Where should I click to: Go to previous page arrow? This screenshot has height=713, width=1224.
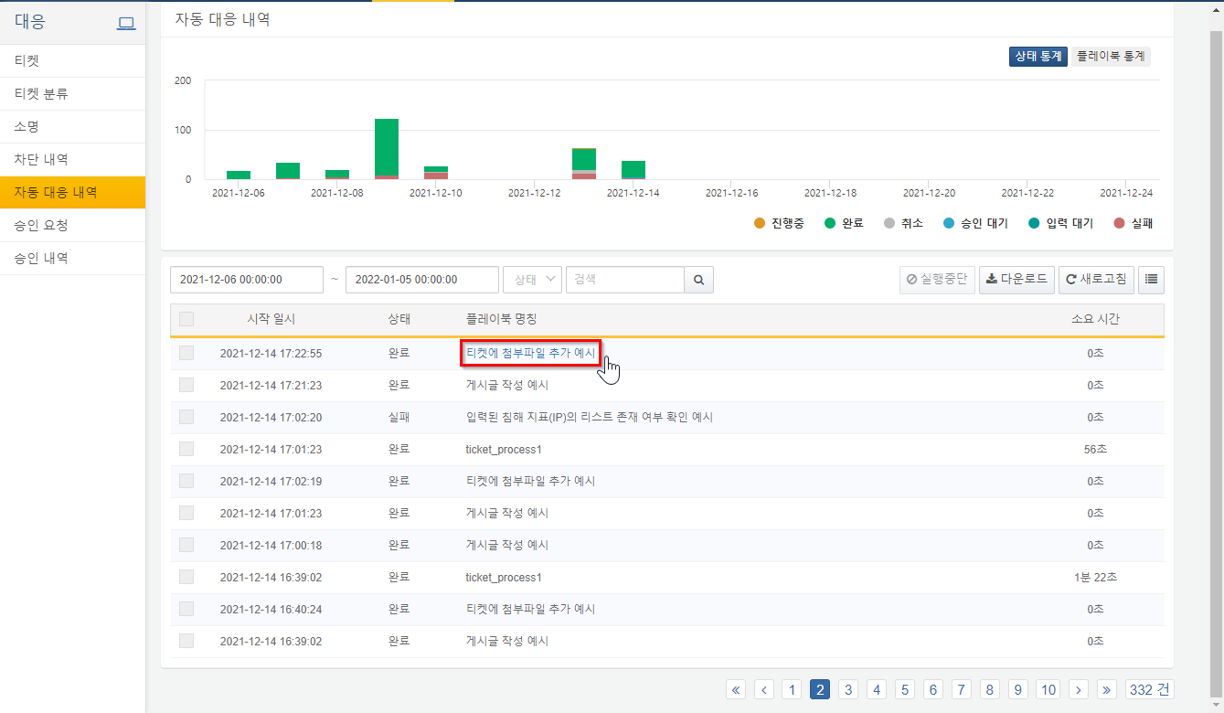click(x=764, y=689)
